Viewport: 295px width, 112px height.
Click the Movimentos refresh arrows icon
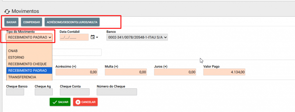[7, 12]
